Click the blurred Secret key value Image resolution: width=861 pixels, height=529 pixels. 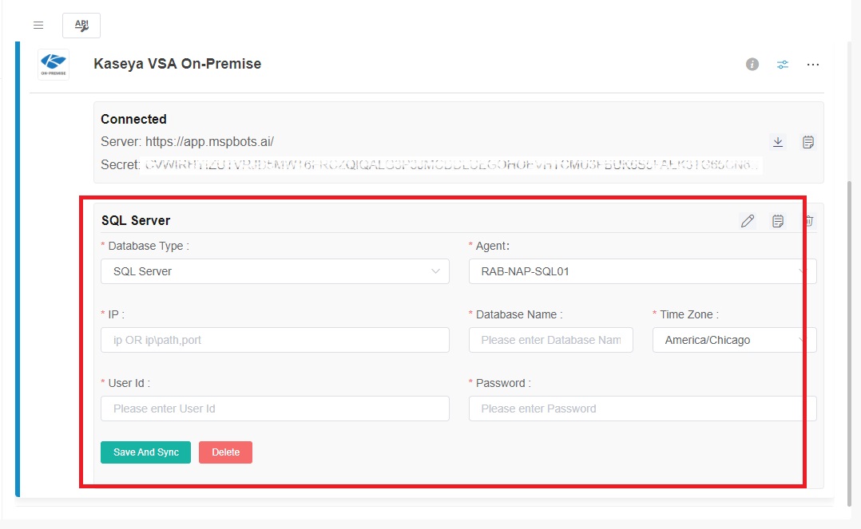[x=451, y=164]
